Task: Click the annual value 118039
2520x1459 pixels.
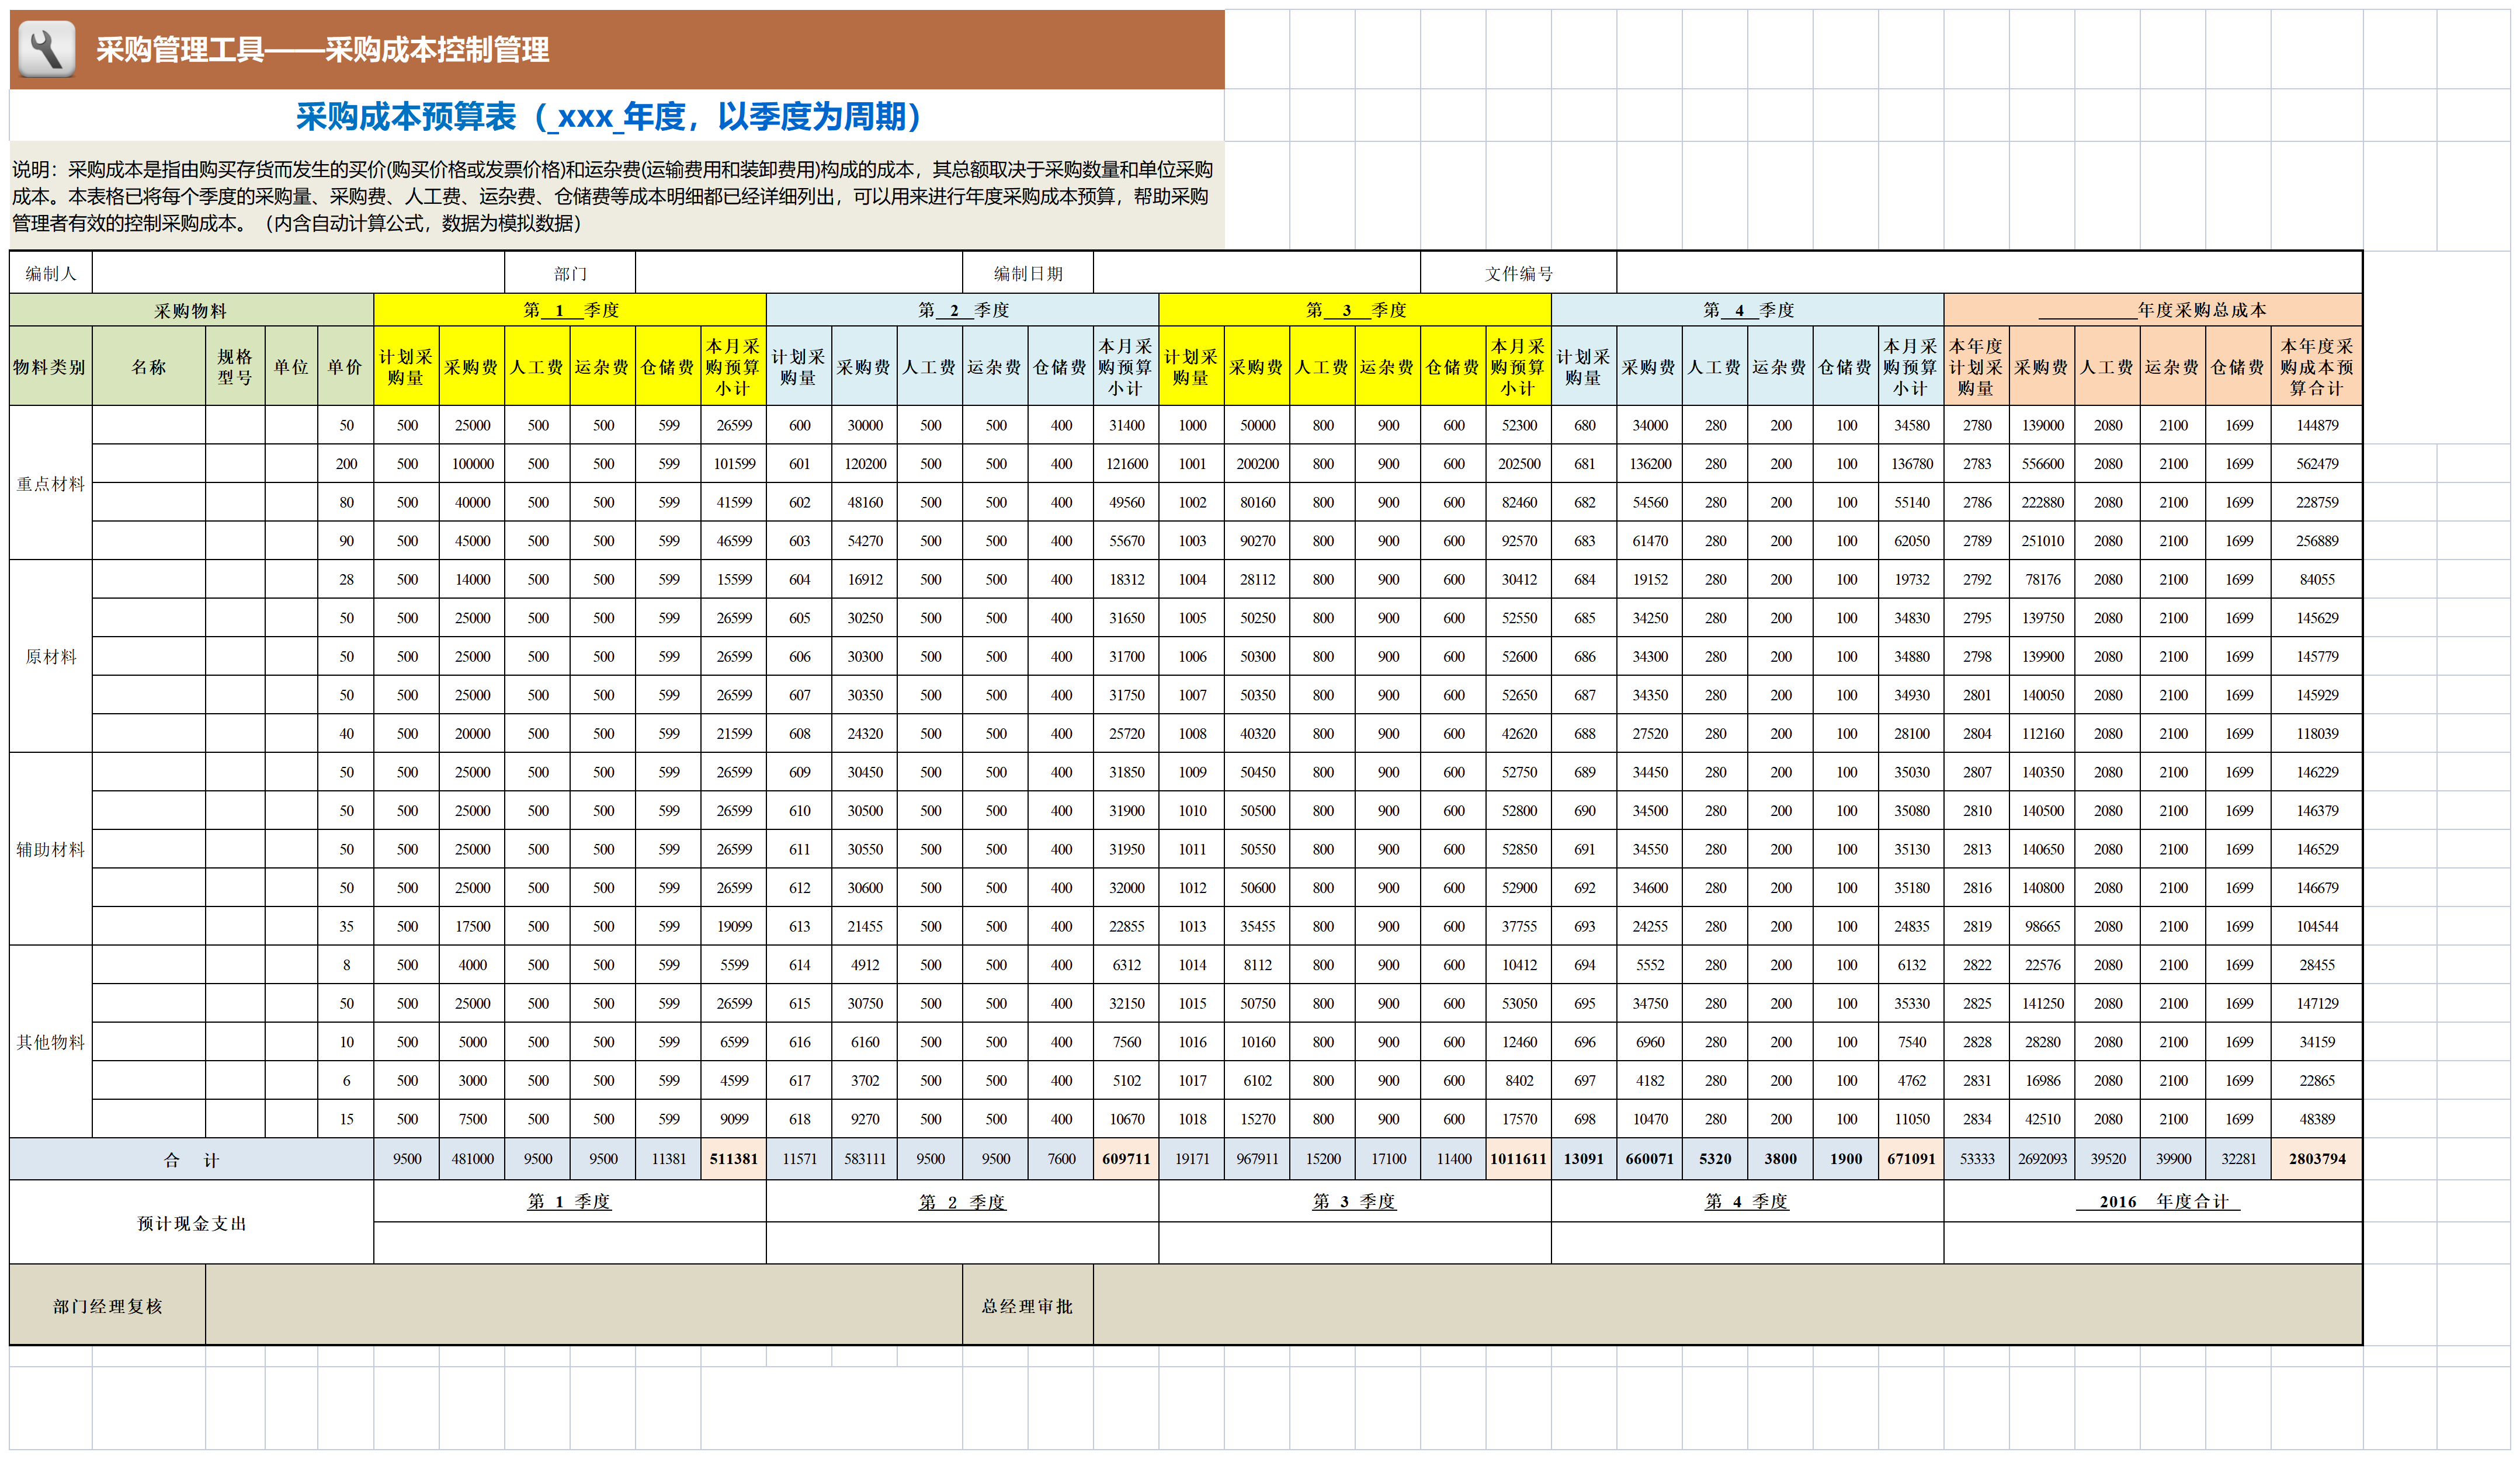Action: tap(2316, 733)
